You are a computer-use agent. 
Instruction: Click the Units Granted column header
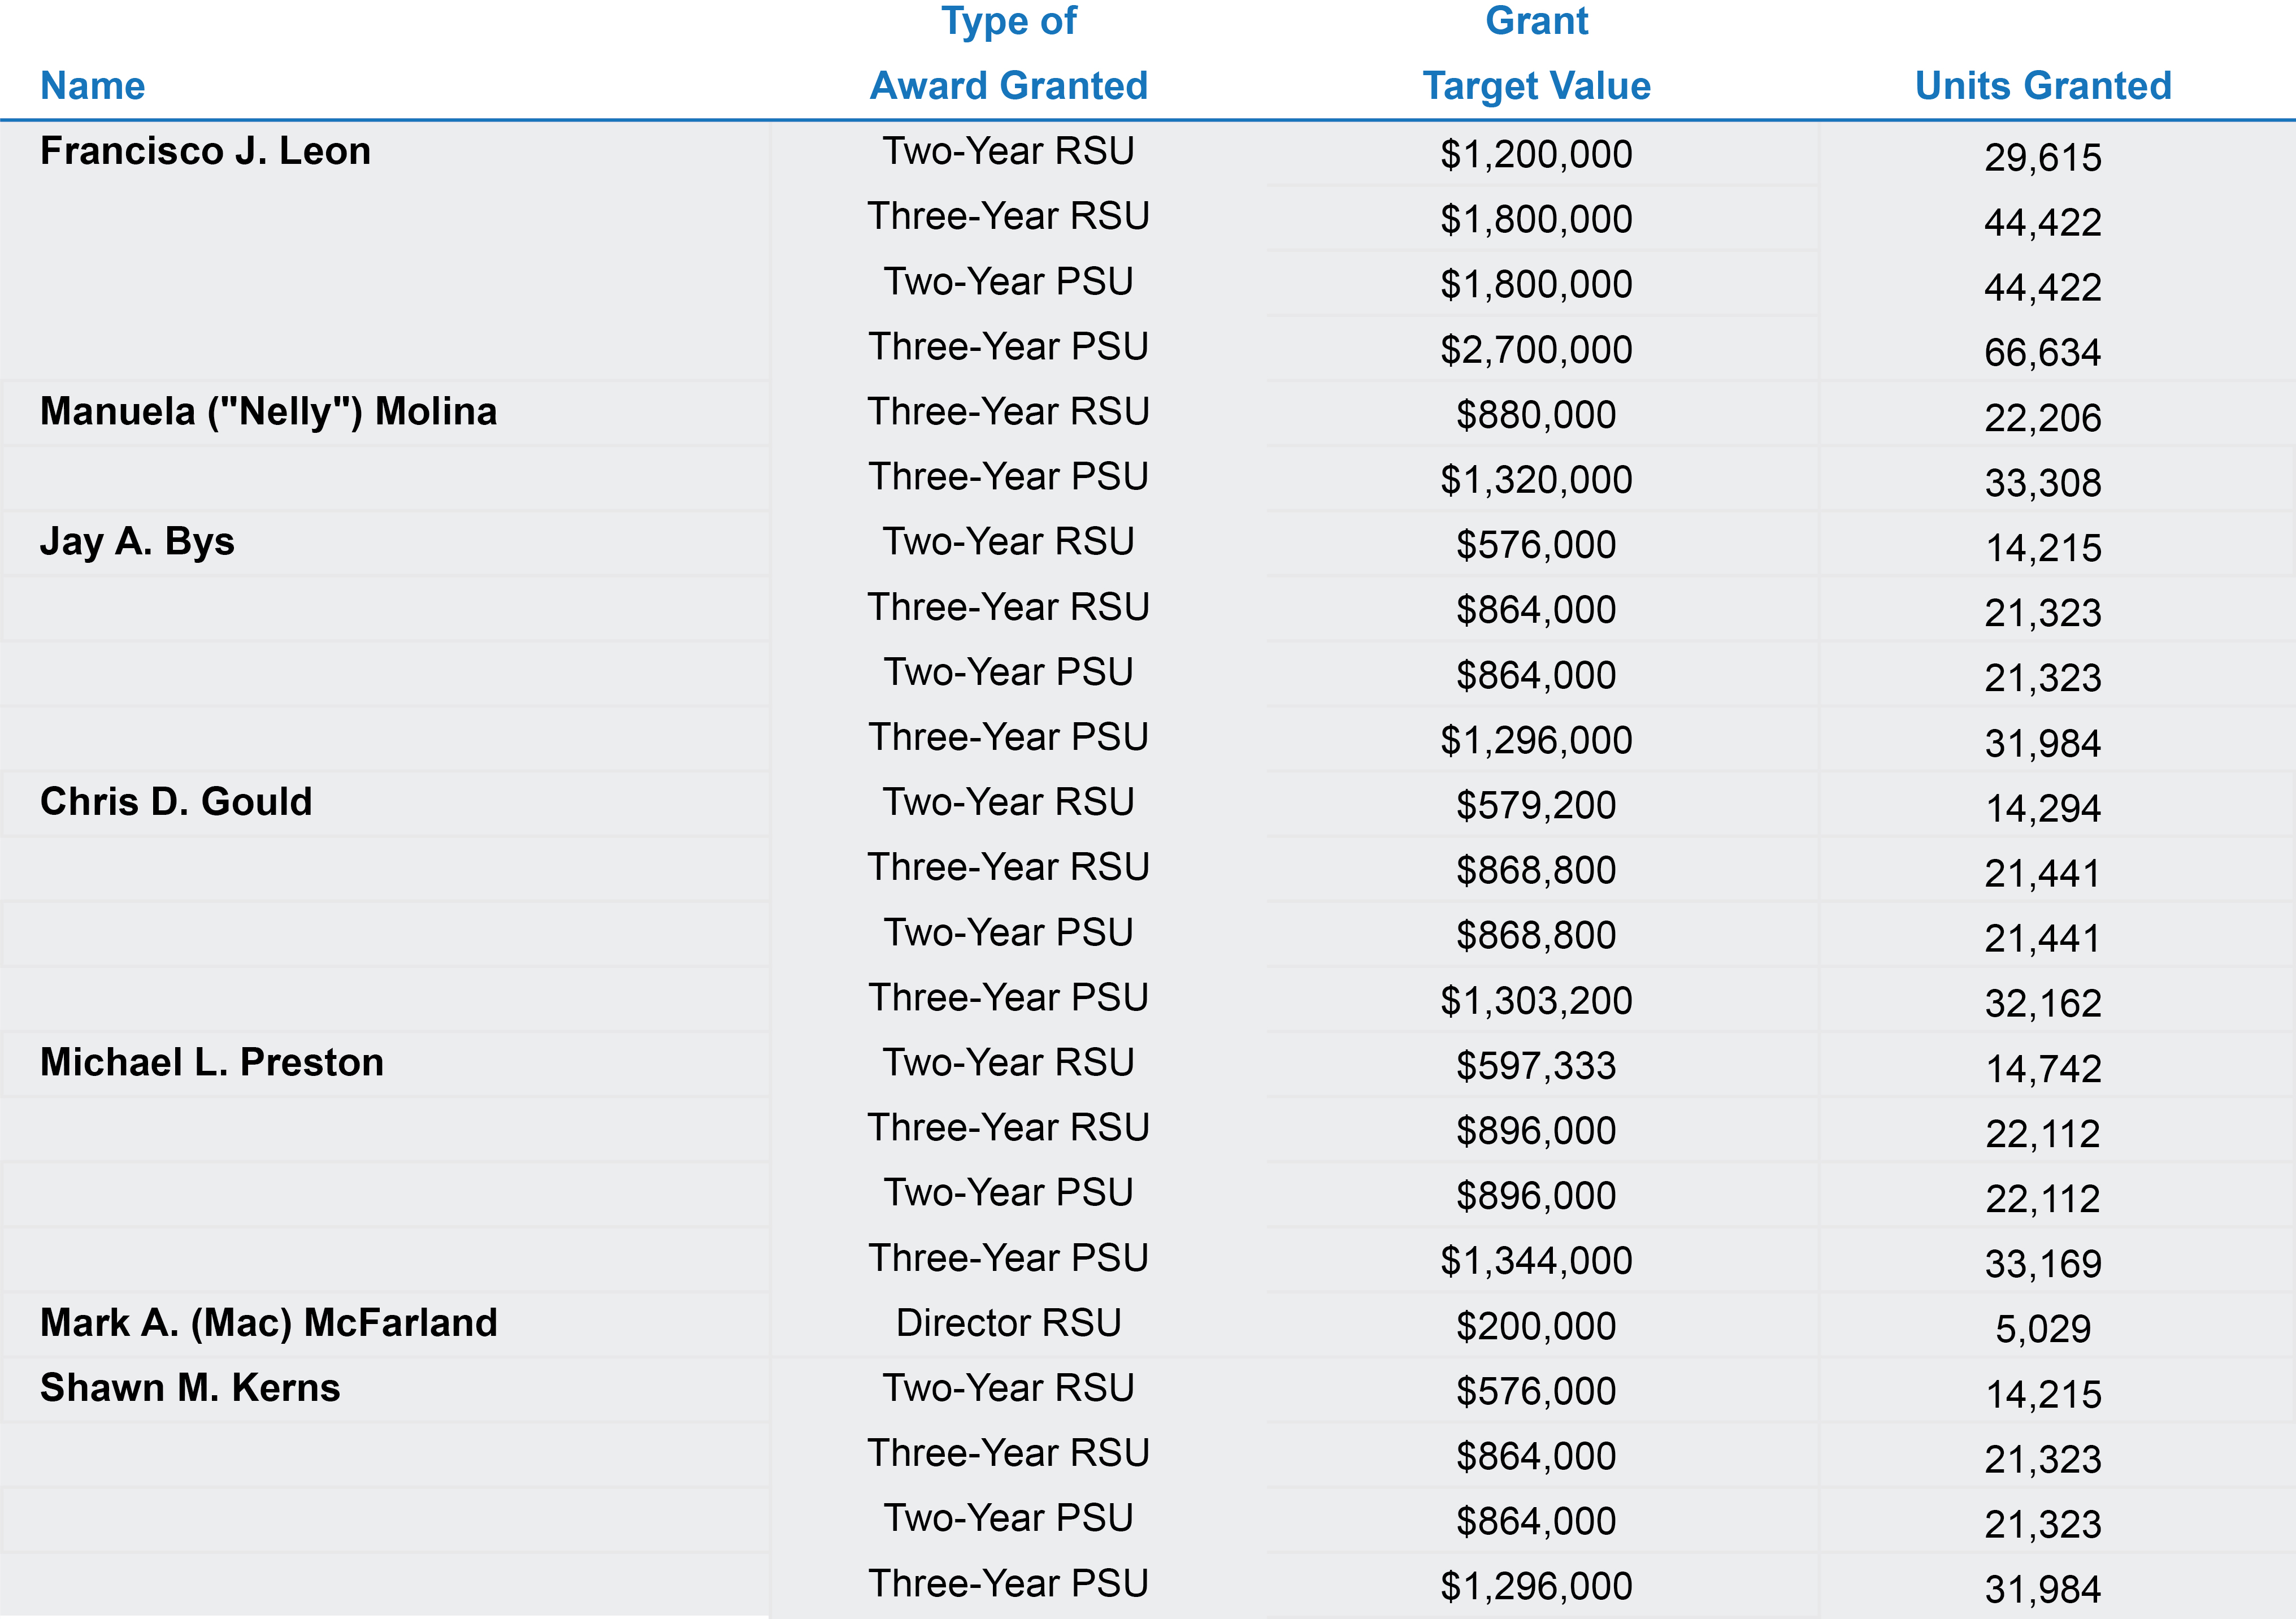(2043, 86)
